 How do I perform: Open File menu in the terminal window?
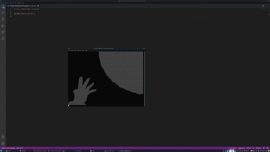[x=69, y=51]
